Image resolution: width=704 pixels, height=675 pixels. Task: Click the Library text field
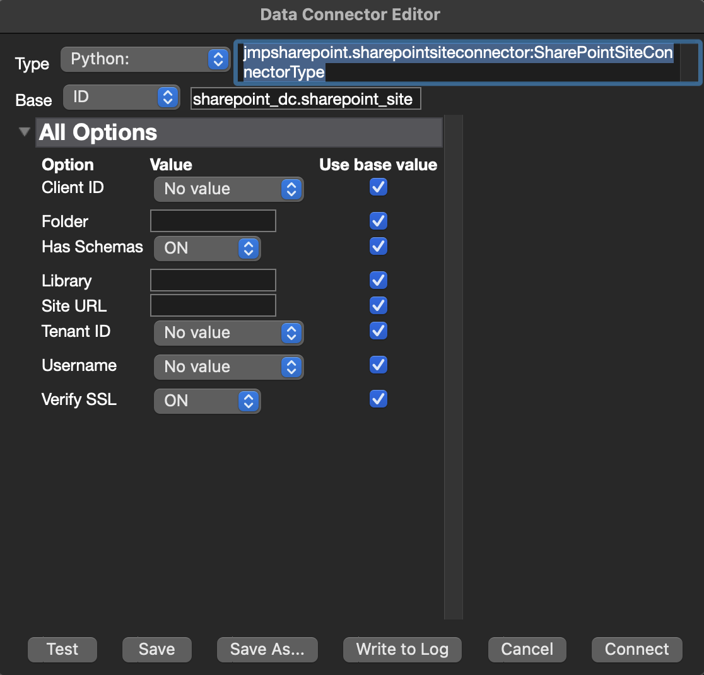pos(213,280)
